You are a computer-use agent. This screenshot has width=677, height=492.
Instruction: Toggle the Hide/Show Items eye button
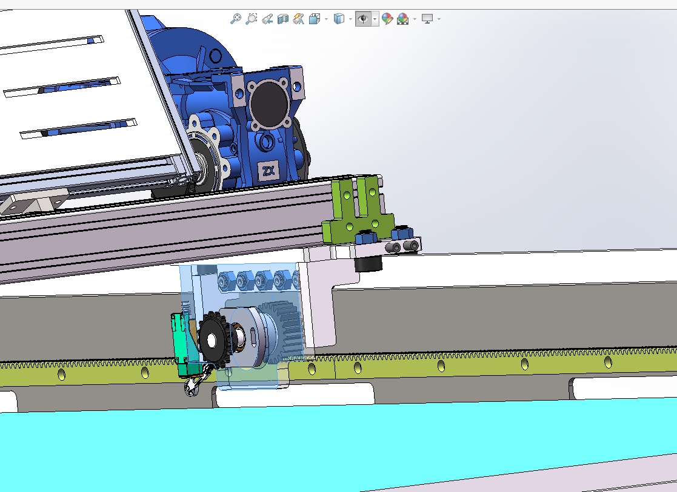click(x=363, y=19)
